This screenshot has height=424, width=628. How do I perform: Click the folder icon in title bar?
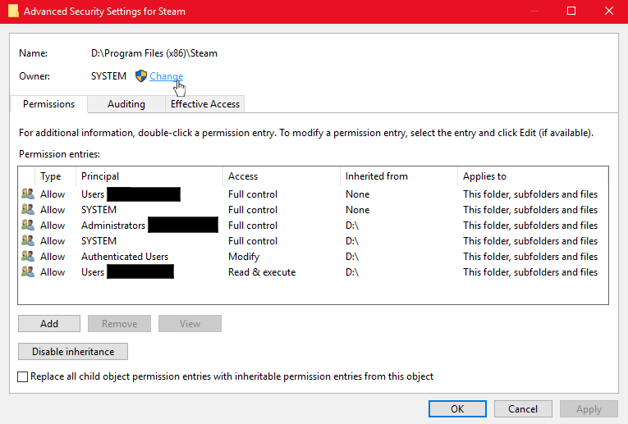pyautogui.click(x=11, y=11)
